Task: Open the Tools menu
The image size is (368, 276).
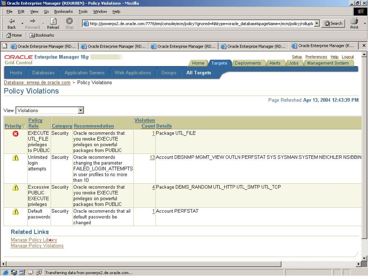Action: point(83,11)
